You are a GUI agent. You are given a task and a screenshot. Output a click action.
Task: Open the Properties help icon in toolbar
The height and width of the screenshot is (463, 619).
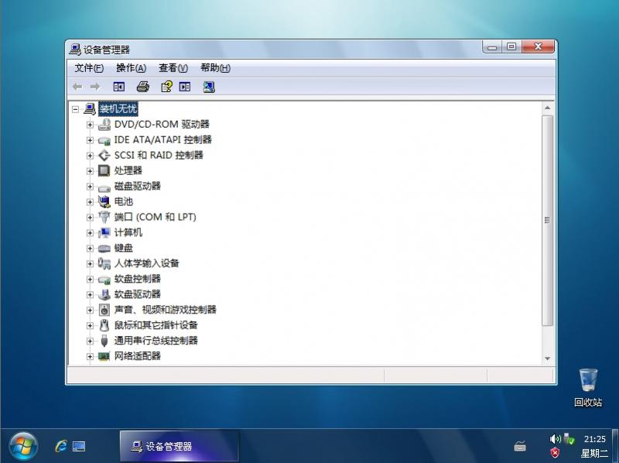click(x=166, y=87)
